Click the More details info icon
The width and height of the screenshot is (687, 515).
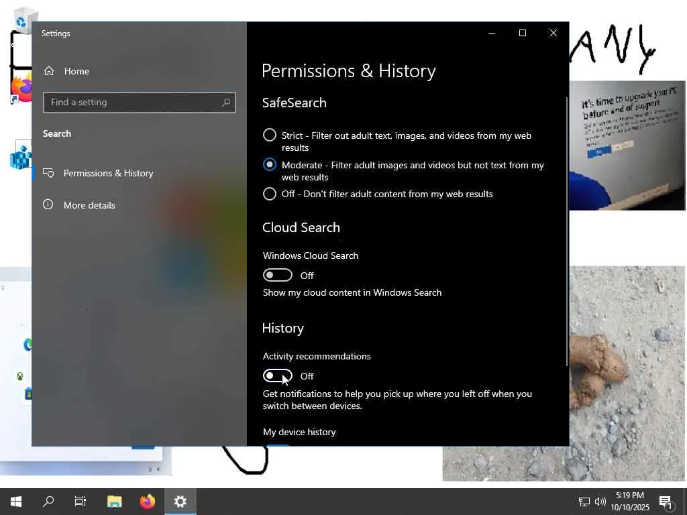[x=48, y=205]
